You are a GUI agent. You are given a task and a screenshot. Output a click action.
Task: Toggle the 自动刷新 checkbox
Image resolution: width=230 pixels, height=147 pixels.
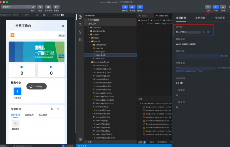pos(63,146)
